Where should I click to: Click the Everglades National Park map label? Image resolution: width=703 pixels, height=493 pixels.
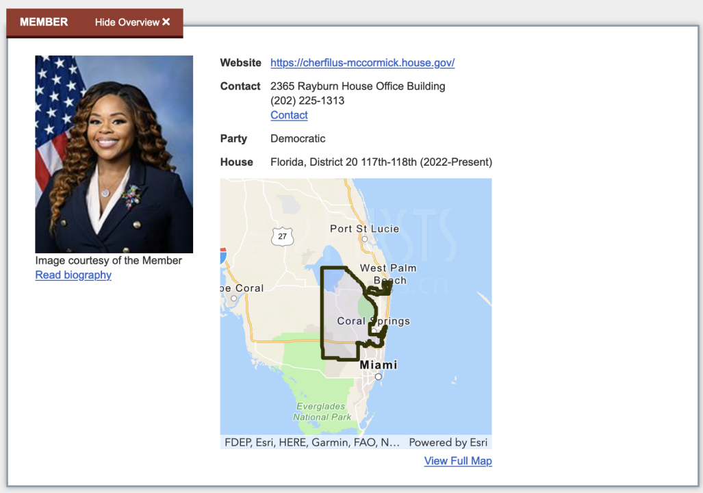322,412
